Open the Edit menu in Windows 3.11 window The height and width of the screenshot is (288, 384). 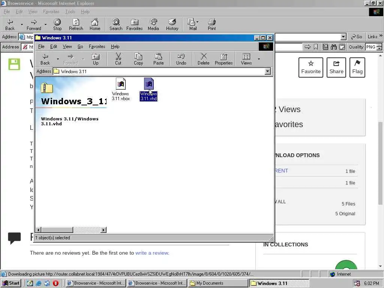tap(53, 46)
